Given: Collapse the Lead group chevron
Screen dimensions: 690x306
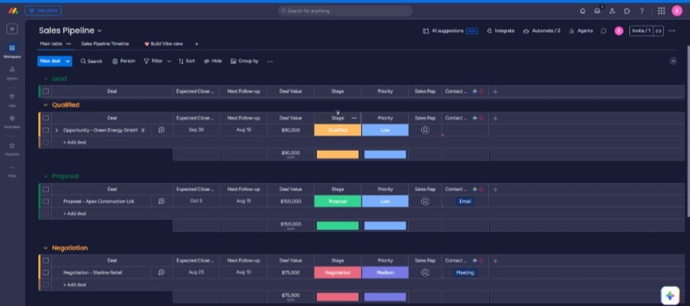Looking at the screenshot, I should click(45, 79).
